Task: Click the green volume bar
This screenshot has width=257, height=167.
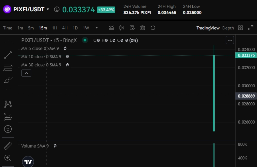Action: tap(214, 155)
